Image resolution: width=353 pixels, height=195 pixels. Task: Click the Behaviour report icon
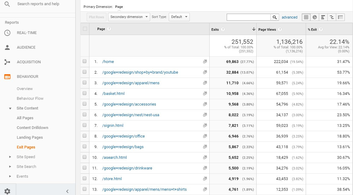click(x=7, y=77)
